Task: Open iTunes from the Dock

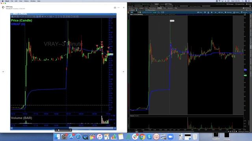Action: 100,137
